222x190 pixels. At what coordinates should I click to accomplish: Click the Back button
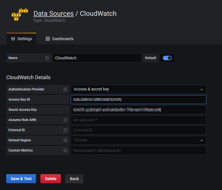click(74, 179)
